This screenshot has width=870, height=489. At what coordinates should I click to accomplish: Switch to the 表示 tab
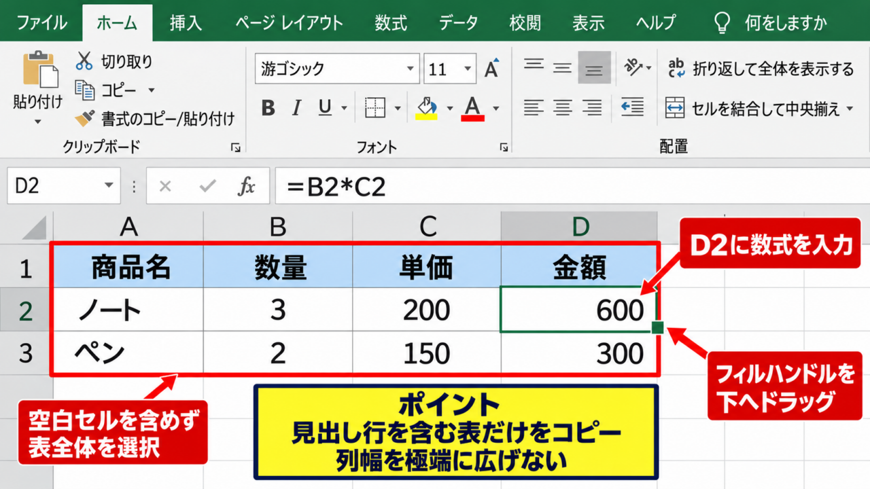pos(589,23)
